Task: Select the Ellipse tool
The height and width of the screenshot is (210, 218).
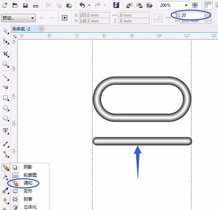Action: click(x=5, y=108)
